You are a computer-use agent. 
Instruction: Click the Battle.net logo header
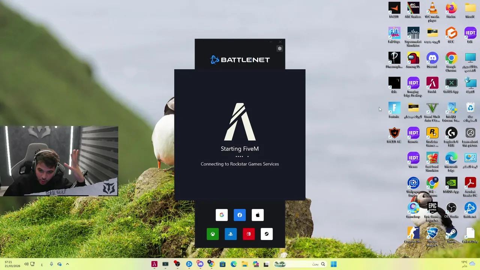[240, 60]
